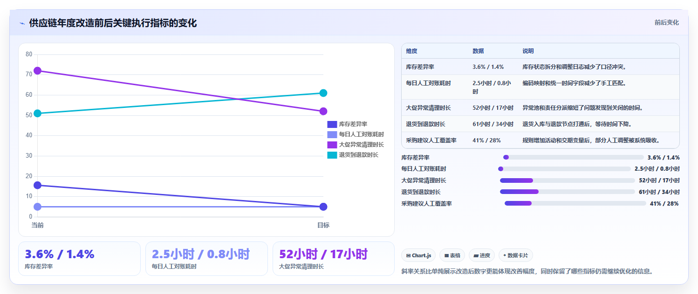The width and height of the screenshot is (698, 294).
Task: Click the light blue data point at 5 on 当前
Action: tap(38, 207)
